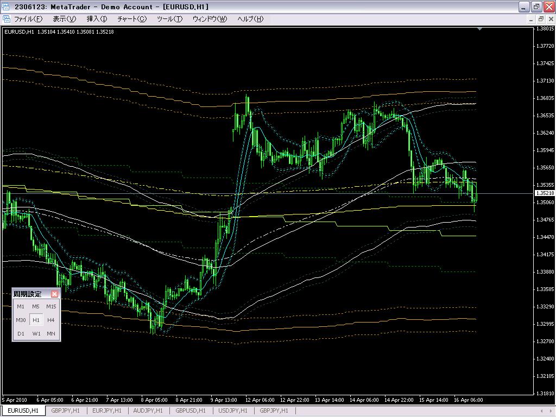Select the W1 weekly timeframe
Image resolution: width=556 pixels, height=417 pixels.
click(x=36, y=333)
